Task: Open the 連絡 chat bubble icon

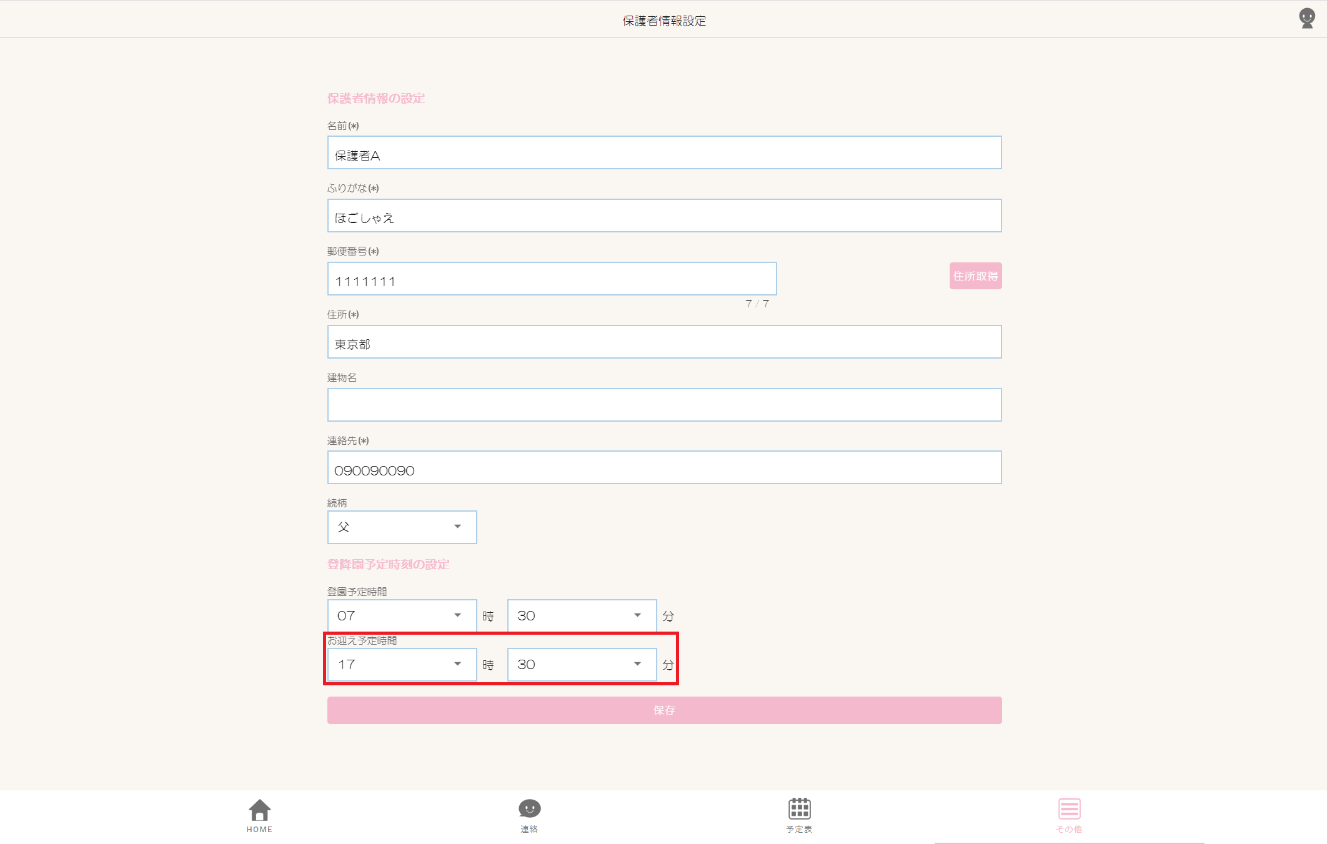Action: [529, 808]
